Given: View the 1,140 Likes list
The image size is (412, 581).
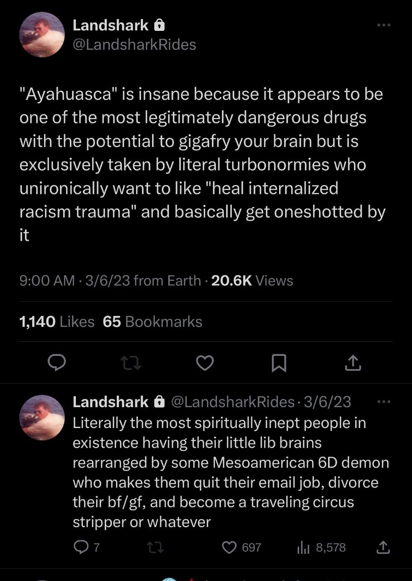Looking at the screenshot, I should pyautogui.click(x=57, y=322).
